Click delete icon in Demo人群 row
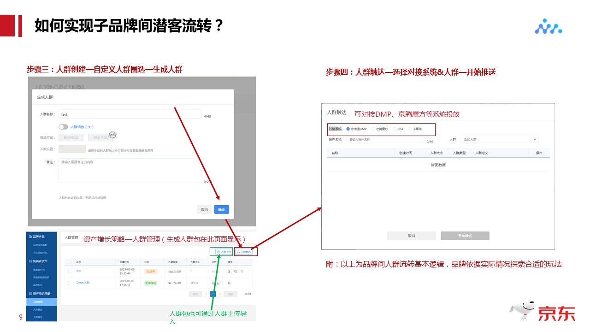 tap(229, 283)
